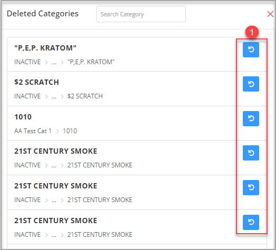276x250 pixels.
Task: Open INACTIVE breadcrumb under $2 SCRATCH
Action: pyautogui.click(x=27, y=96)
